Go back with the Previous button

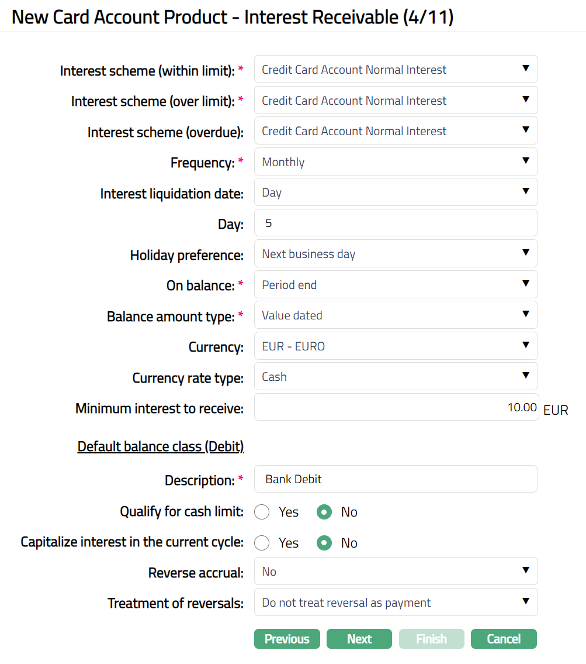click(x=287, y=639)
